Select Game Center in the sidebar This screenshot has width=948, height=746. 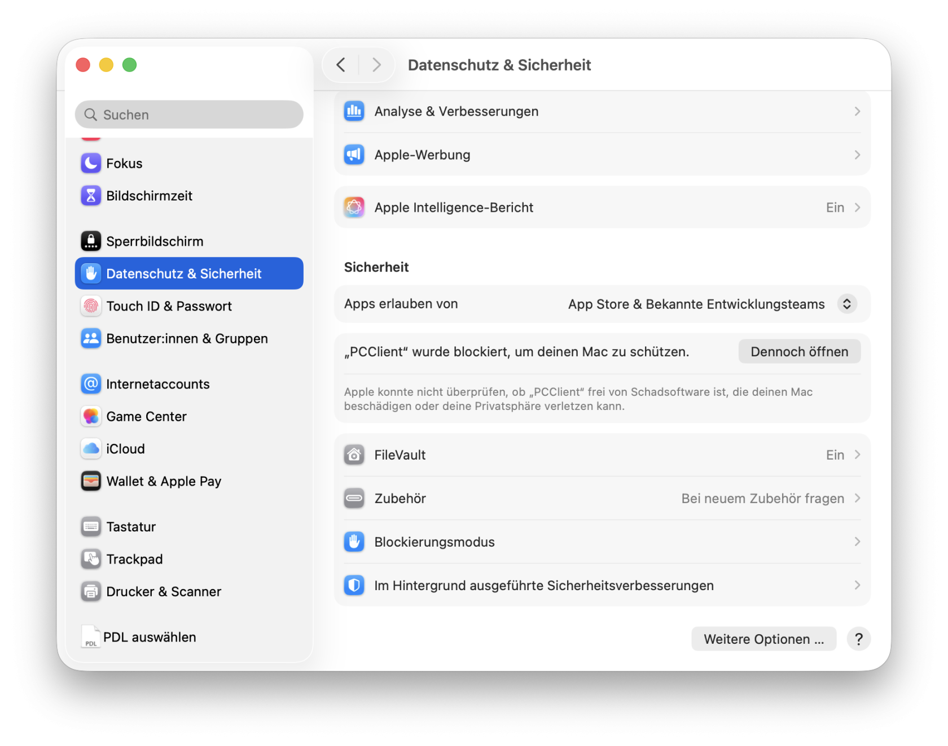tap(189, 416)
